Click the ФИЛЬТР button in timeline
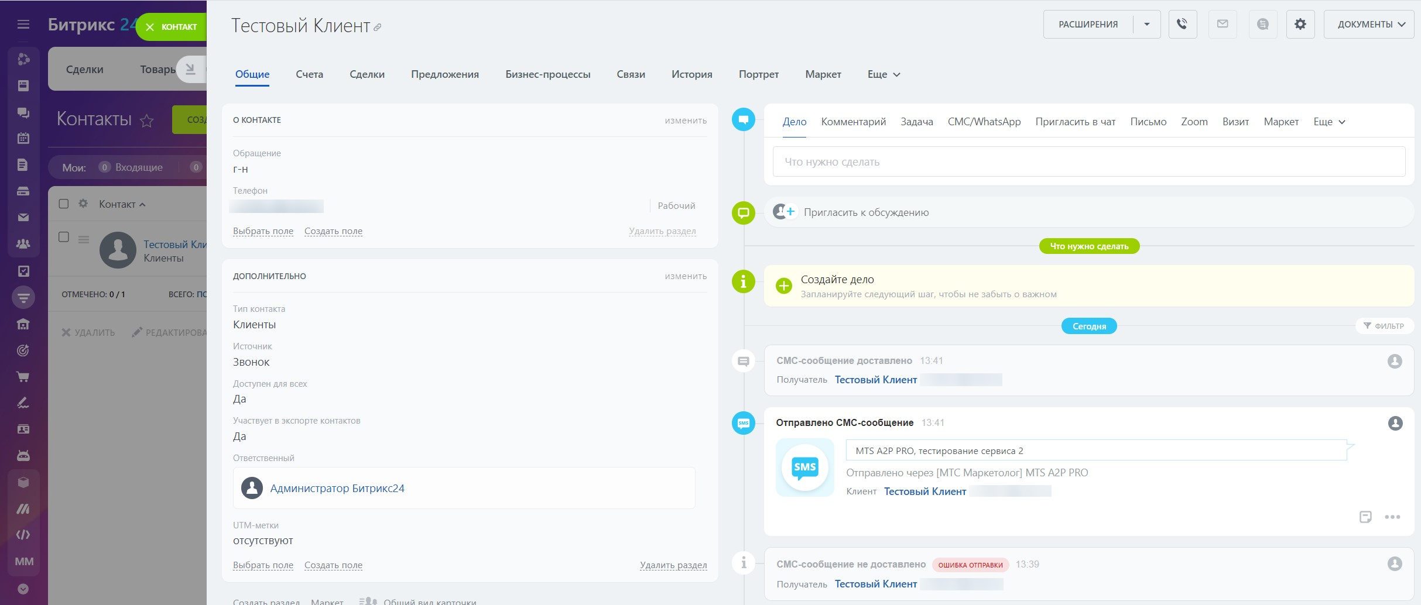 click(x=1384, y=326)
